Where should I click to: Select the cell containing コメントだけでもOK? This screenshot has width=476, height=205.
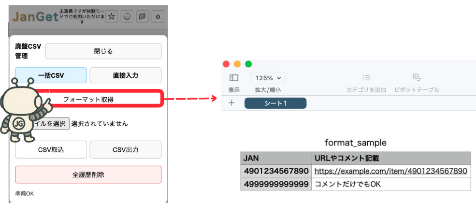pyautogui.click(x=390, y=184)
